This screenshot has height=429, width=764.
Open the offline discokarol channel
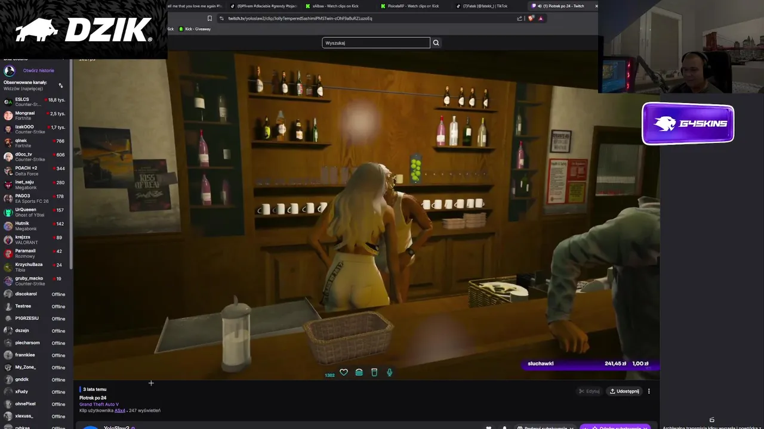point(36,294)
